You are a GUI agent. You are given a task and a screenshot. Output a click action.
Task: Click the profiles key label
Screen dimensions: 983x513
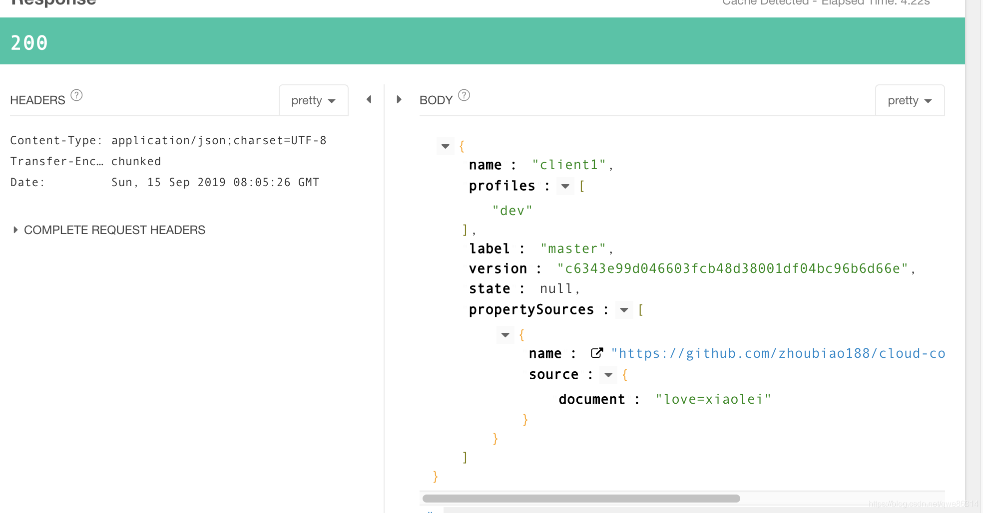502,186
